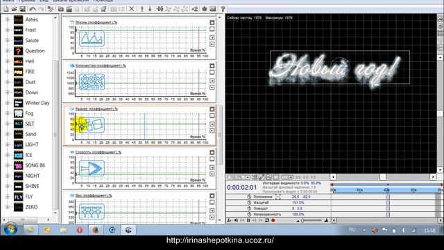Expand the Winter Day emitter tree node
444x250 pixels.
tap(8, 103)
